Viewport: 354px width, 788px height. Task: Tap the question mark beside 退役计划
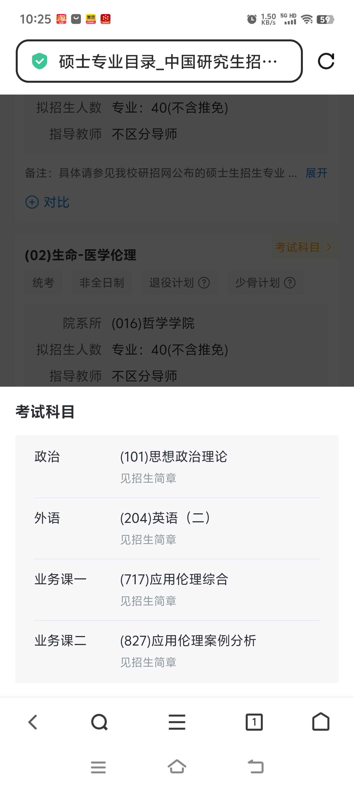204,283
